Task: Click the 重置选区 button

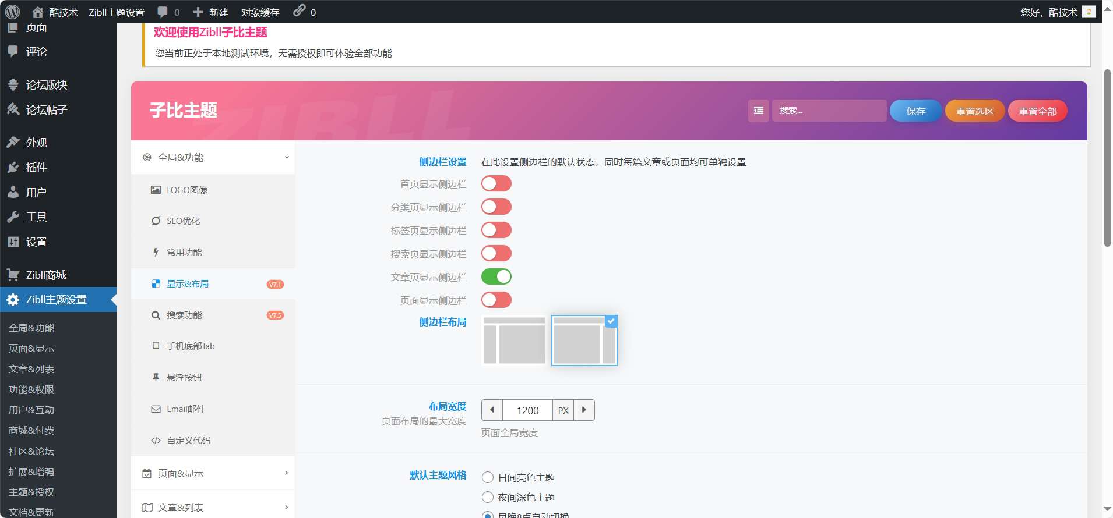Action: coord(975,111)
